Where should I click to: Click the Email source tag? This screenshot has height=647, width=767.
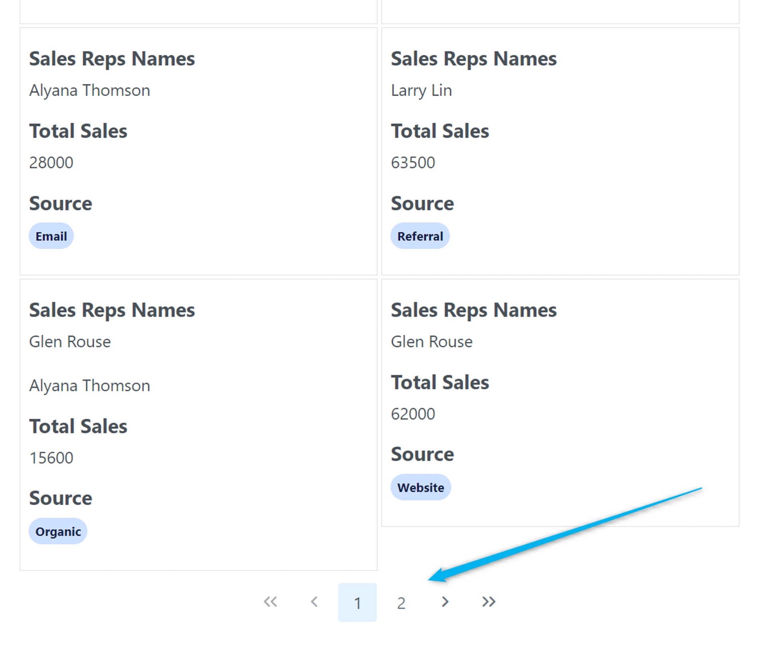coord(51,236)
